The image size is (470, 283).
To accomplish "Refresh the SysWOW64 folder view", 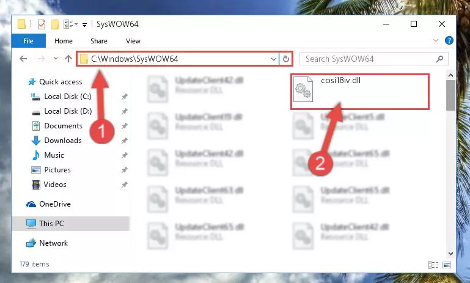I will [286, 59].
